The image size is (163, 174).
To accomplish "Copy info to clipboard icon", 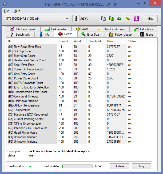I will coord(103,19).
